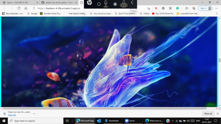Click the back navigation arrow
Viewport: 221px width, 124px height.
point(4,8)
